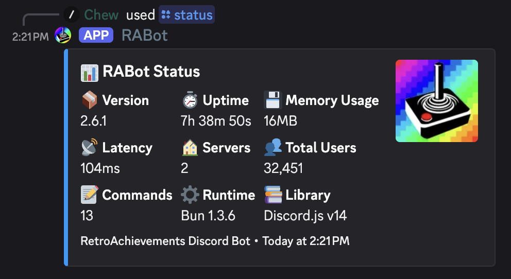
Task: Open the RABot username profile
Action: (x=145, y=35)
